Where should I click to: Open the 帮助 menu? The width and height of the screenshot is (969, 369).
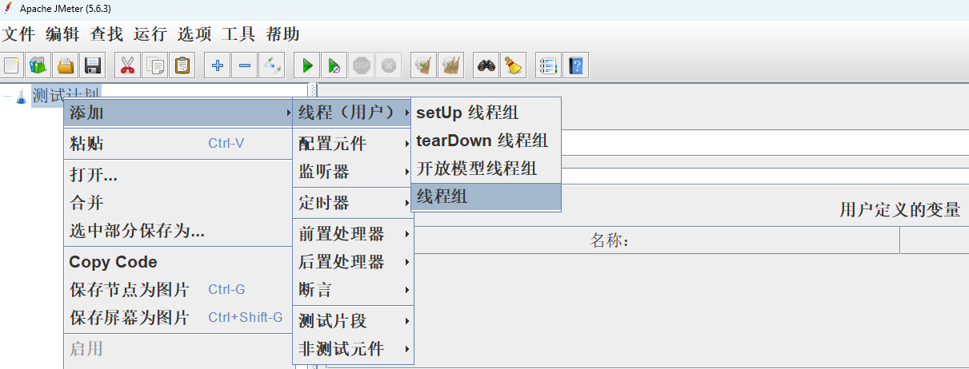click(x=282, y=34)
